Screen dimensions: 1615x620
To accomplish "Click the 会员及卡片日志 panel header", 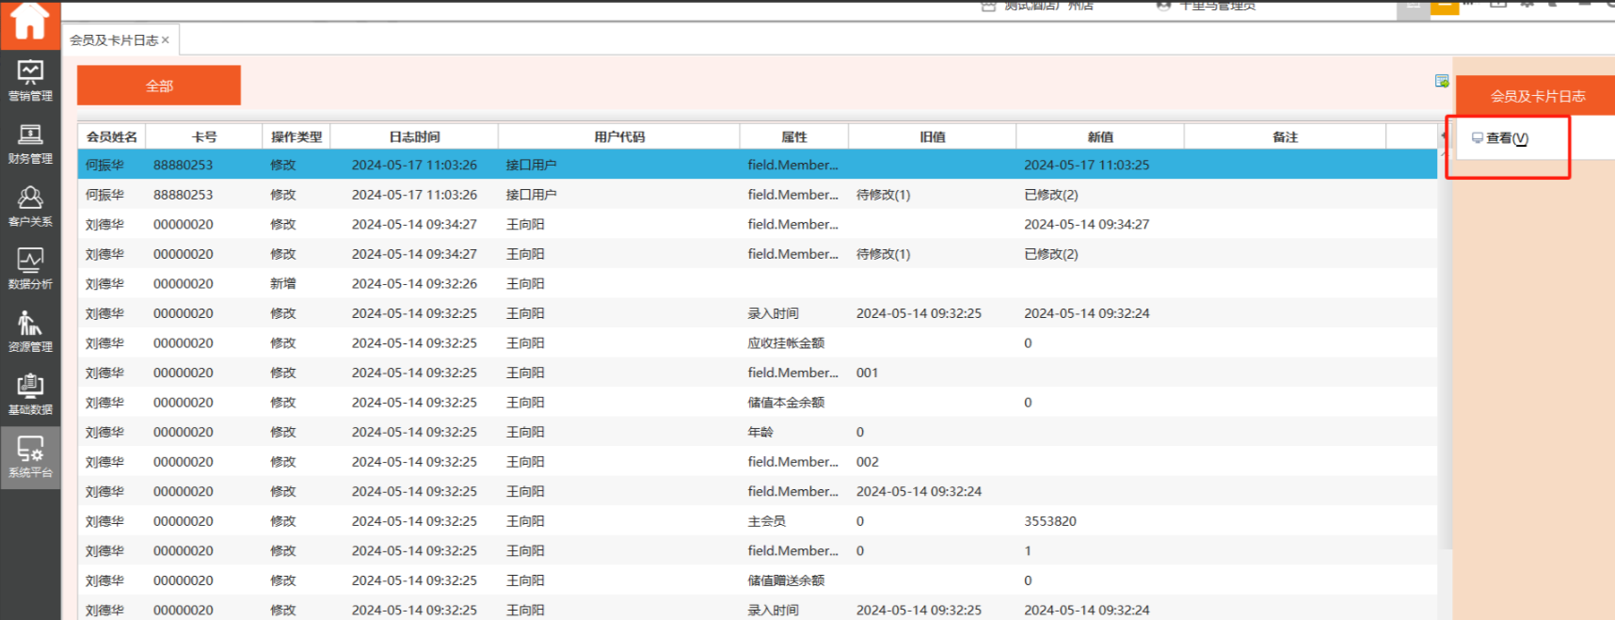I will (1537, 96).
